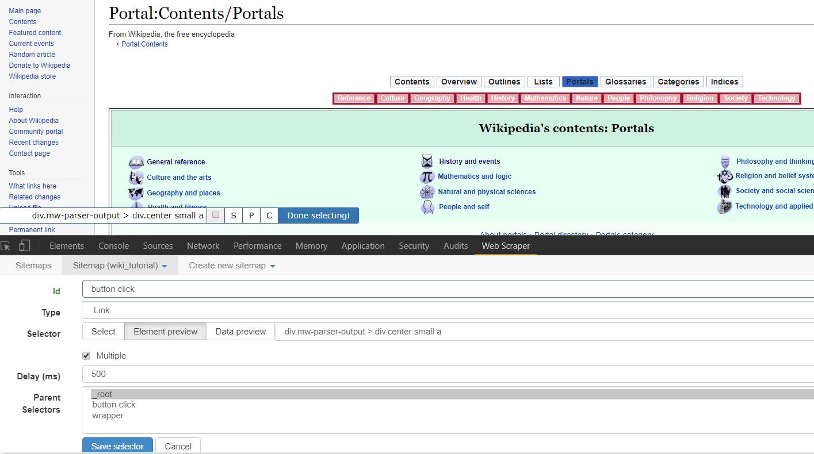
Task: Click the S button in selection toolbar
Action: coord(233,216)
